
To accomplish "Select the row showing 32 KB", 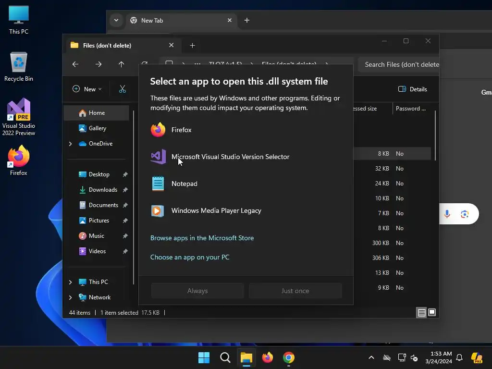I will (392, 169).
